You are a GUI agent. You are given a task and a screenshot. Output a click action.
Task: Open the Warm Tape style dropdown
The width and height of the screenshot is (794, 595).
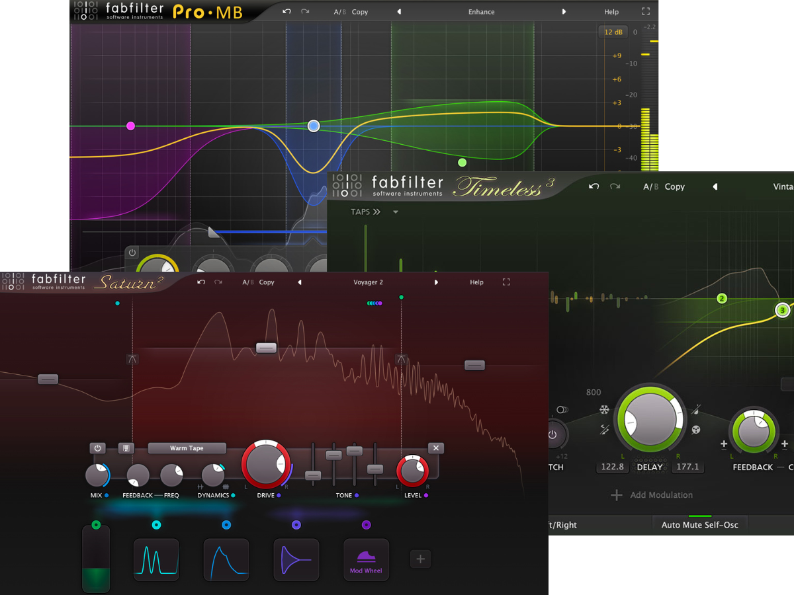[x=187, y=448]
